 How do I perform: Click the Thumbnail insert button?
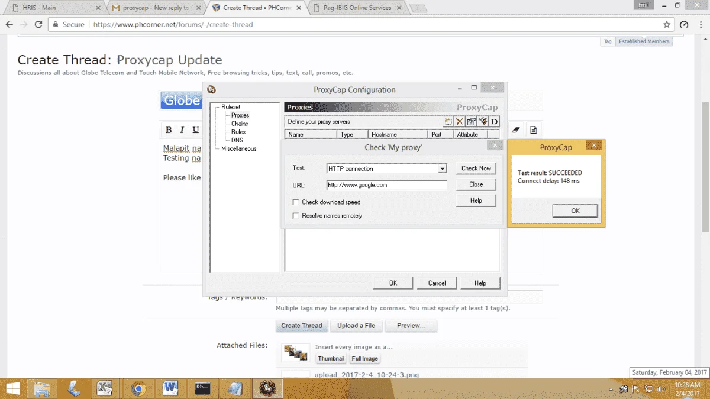[x=331, y=359]
